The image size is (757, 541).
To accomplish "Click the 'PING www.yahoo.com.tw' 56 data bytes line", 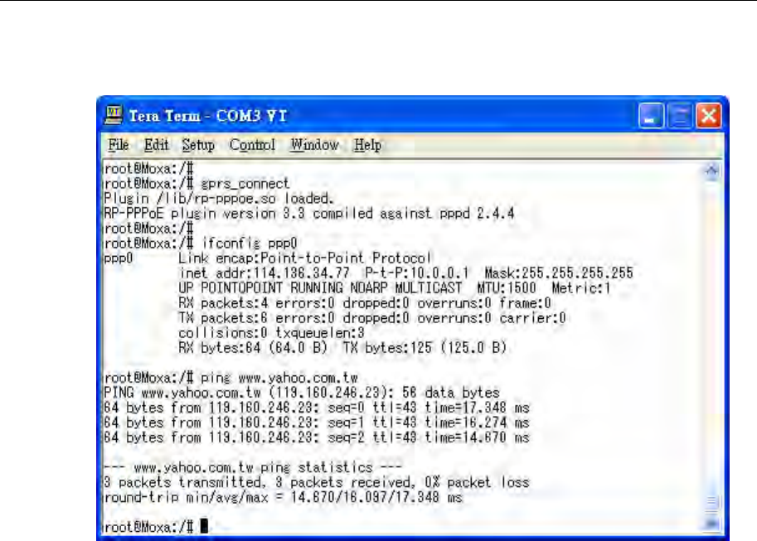I will tap(301, 393).
